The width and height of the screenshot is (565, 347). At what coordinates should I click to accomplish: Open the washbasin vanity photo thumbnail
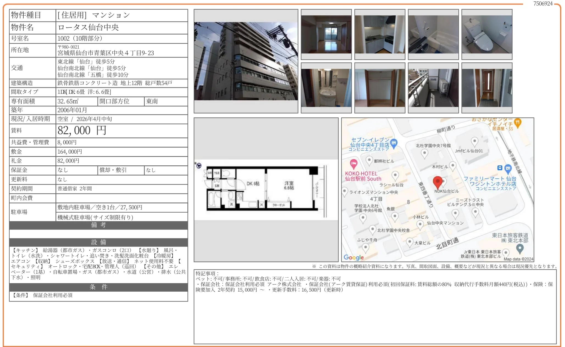coord(326,88)
